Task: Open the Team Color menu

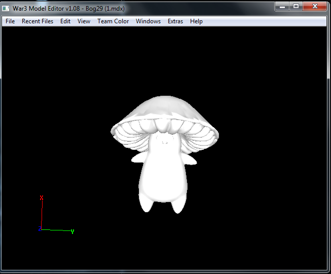Action: pyautogui.click(x=113, y=21)
